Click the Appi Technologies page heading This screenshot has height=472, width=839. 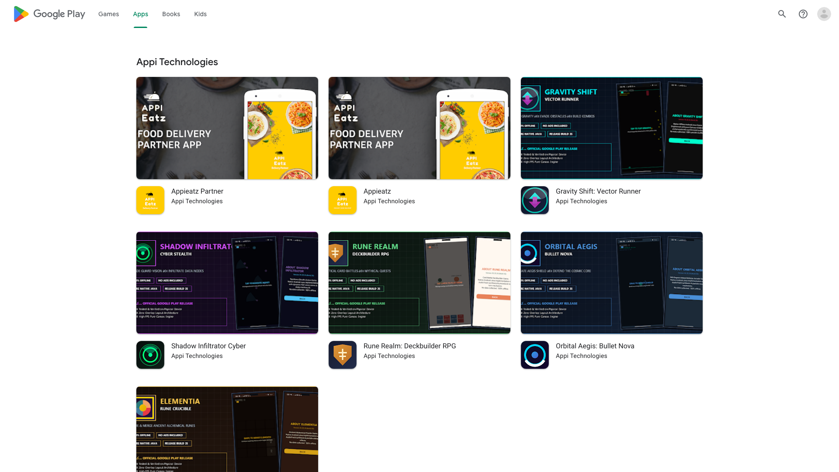point(177,62)
